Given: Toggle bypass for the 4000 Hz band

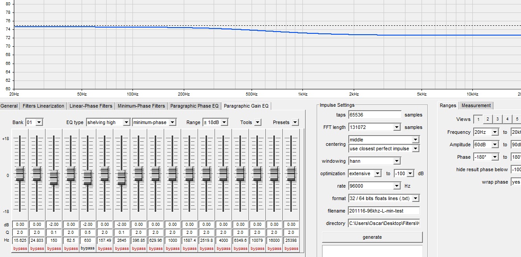Looking at the screenshot, I should [223, 249].
